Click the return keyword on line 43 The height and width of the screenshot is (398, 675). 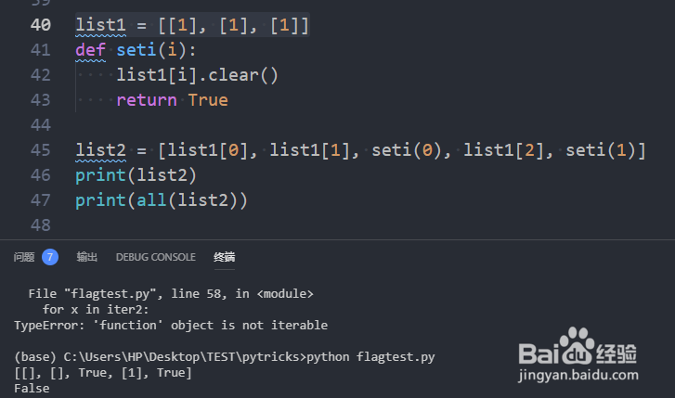point(147,100)
